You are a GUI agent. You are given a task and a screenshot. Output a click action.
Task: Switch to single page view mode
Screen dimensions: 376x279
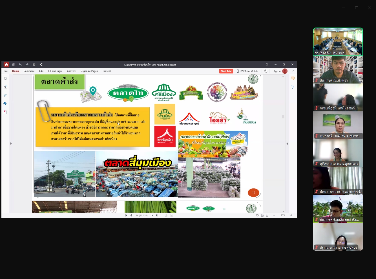pos(262,215)
